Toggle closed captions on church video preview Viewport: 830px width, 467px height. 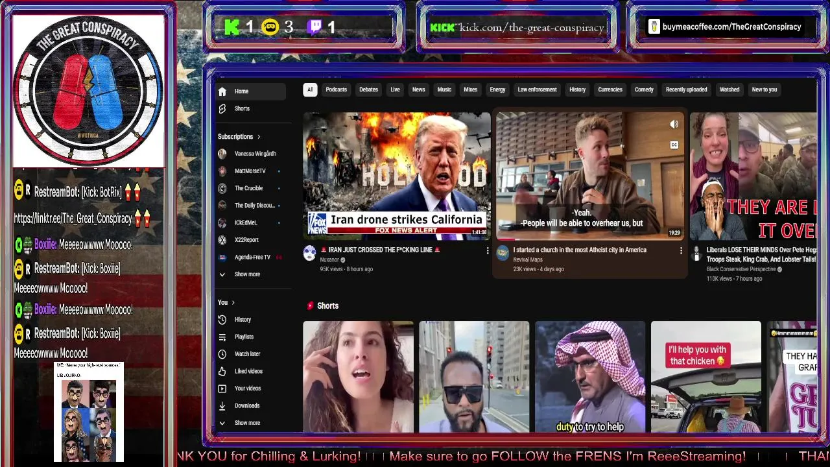coord(674,145)
